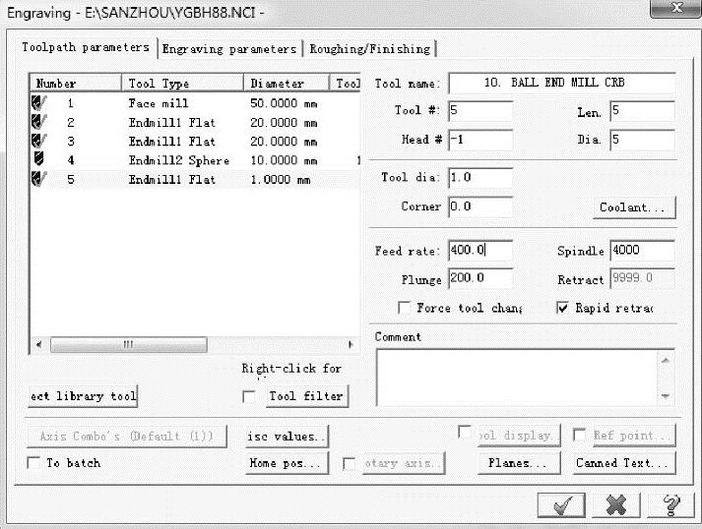Click the Feed rate input field
Image resolution: width=702 pixels, height=529 pixels.
click(479, 251)
